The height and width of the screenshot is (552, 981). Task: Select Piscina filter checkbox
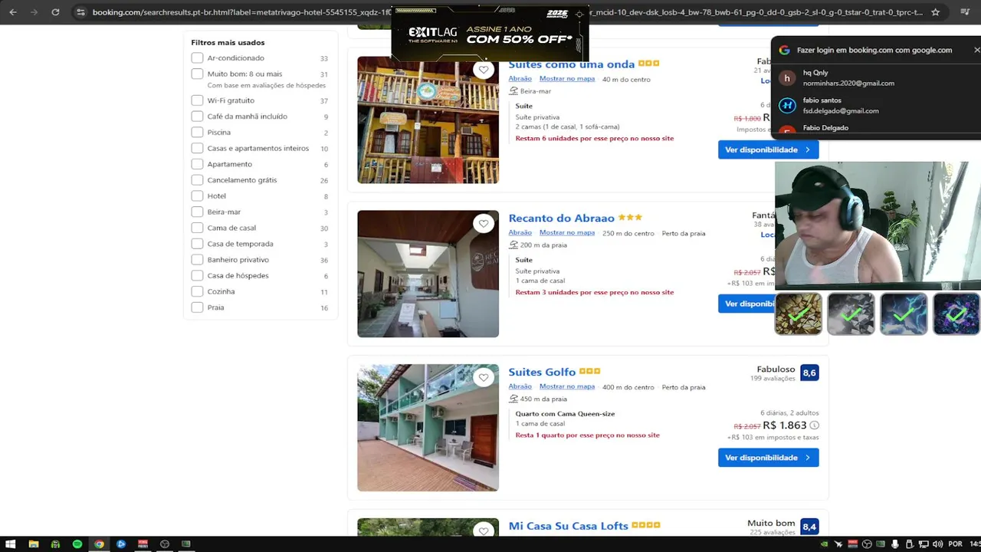[x=197, y=133]
